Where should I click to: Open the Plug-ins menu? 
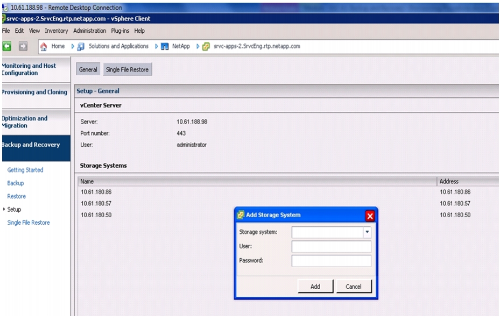[120, 31]
